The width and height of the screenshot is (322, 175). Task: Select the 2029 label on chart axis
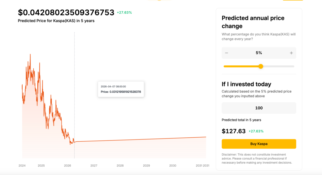point(146,165)
